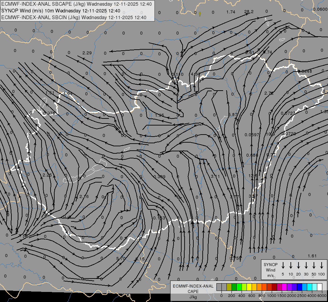Click the 3.11 CAPE value
The height and width of the screenshot is (302, 328).
[215, 176]
